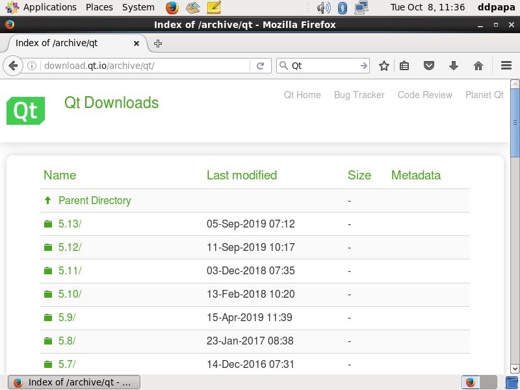Click the folder icon beside 5.13/
Image resolution: width=520 pixels, height=390 pixels.
[x=47, y=224]
